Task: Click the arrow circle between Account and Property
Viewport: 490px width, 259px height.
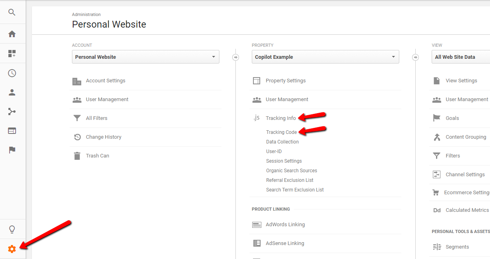Action: click(235, 58)
